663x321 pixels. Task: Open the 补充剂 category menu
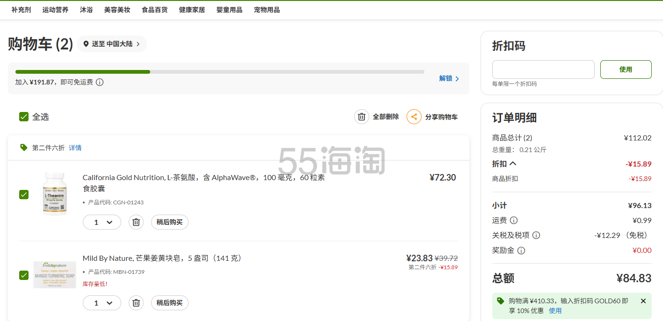pos(21,10)
